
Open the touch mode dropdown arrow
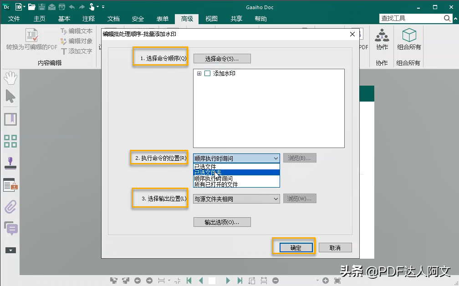[98, 7]
